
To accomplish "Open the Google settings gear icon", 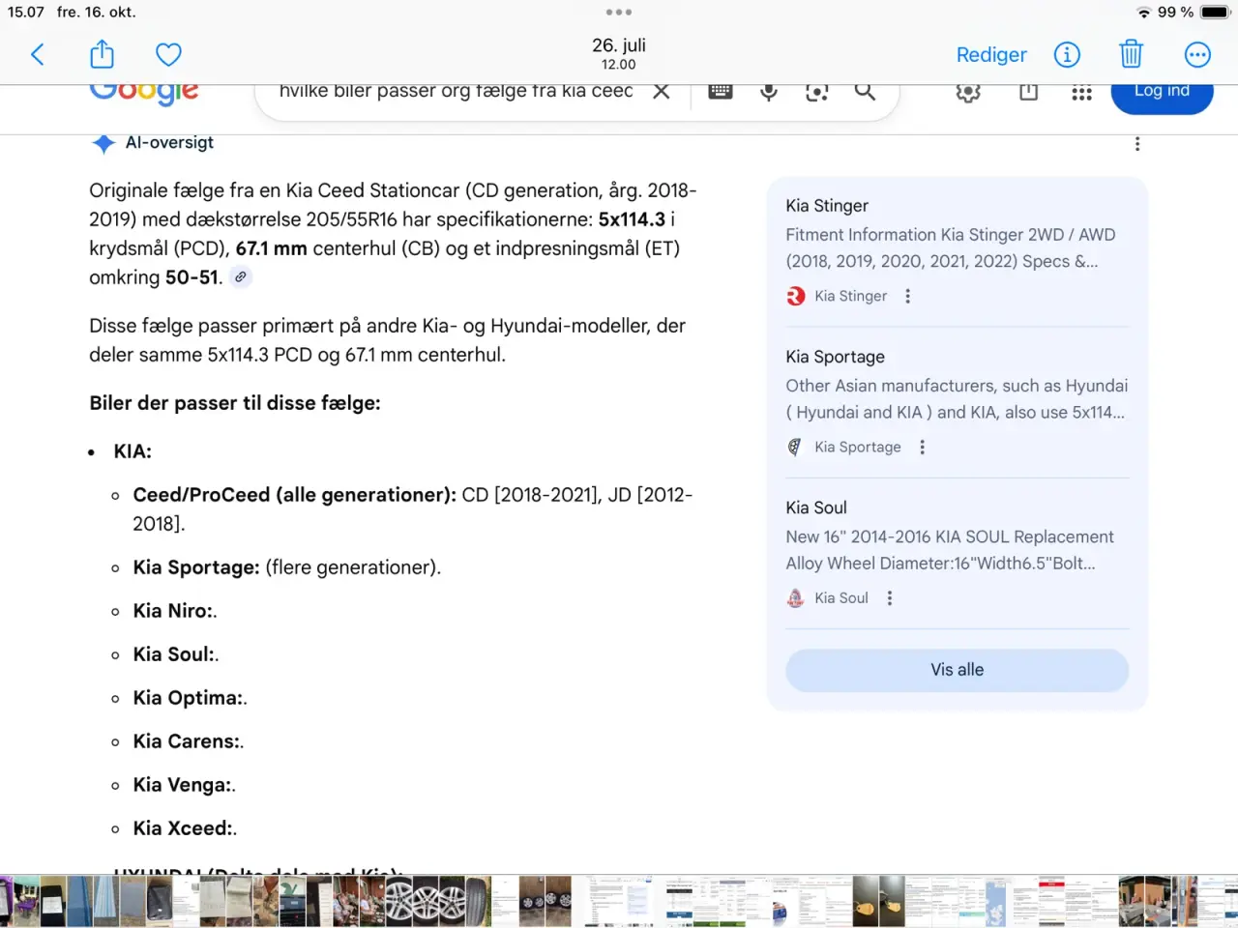I will click(x=968, y=92).
